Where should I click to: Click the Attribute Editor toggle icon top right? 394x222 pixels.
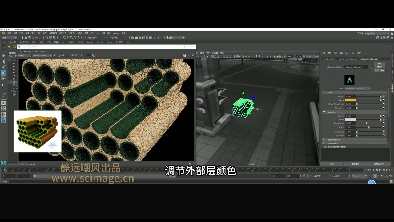385,38
